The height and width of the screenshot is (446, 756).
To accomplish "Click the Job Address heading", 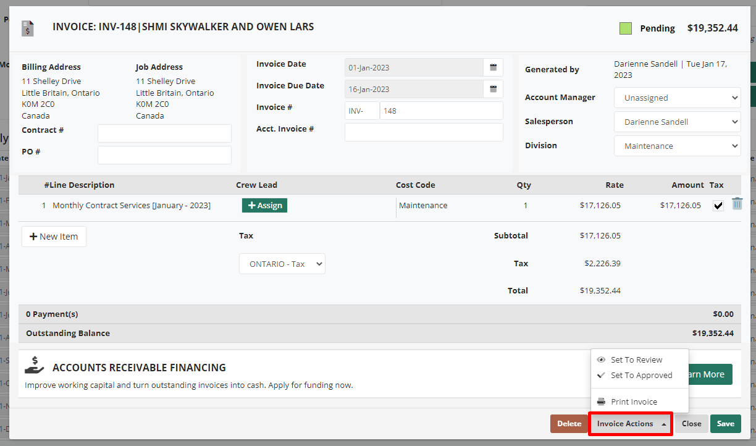I will coord(159,67).
